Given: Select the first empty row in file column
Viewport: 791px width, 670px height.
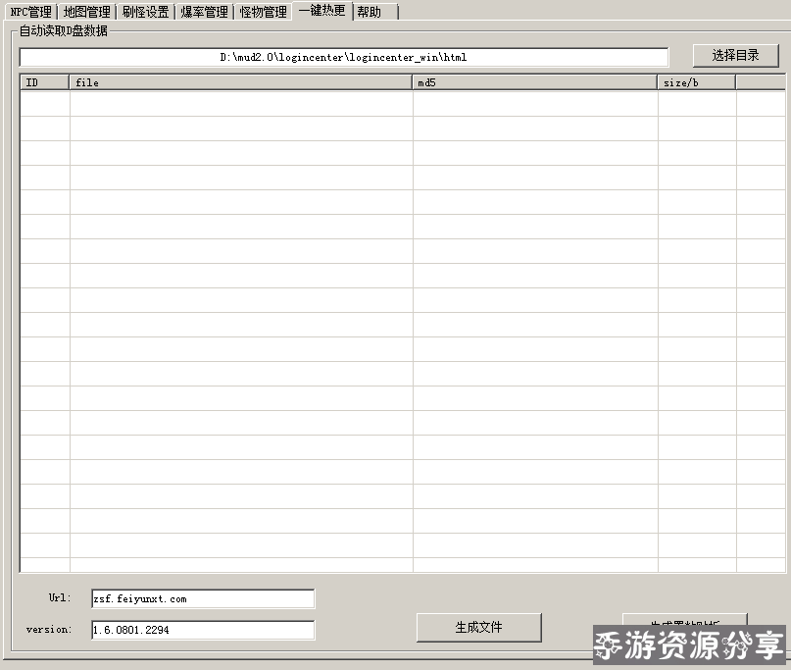Looking at the screenshot, I should click(240, 103).
